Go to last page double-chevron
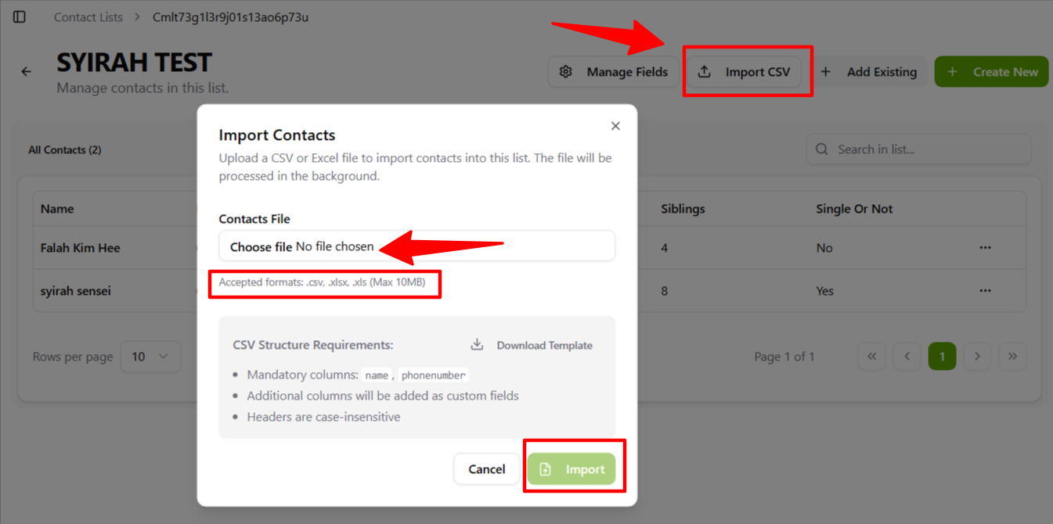The image size is (1053, 524). pyautogui.click(x=1012, y=357)
